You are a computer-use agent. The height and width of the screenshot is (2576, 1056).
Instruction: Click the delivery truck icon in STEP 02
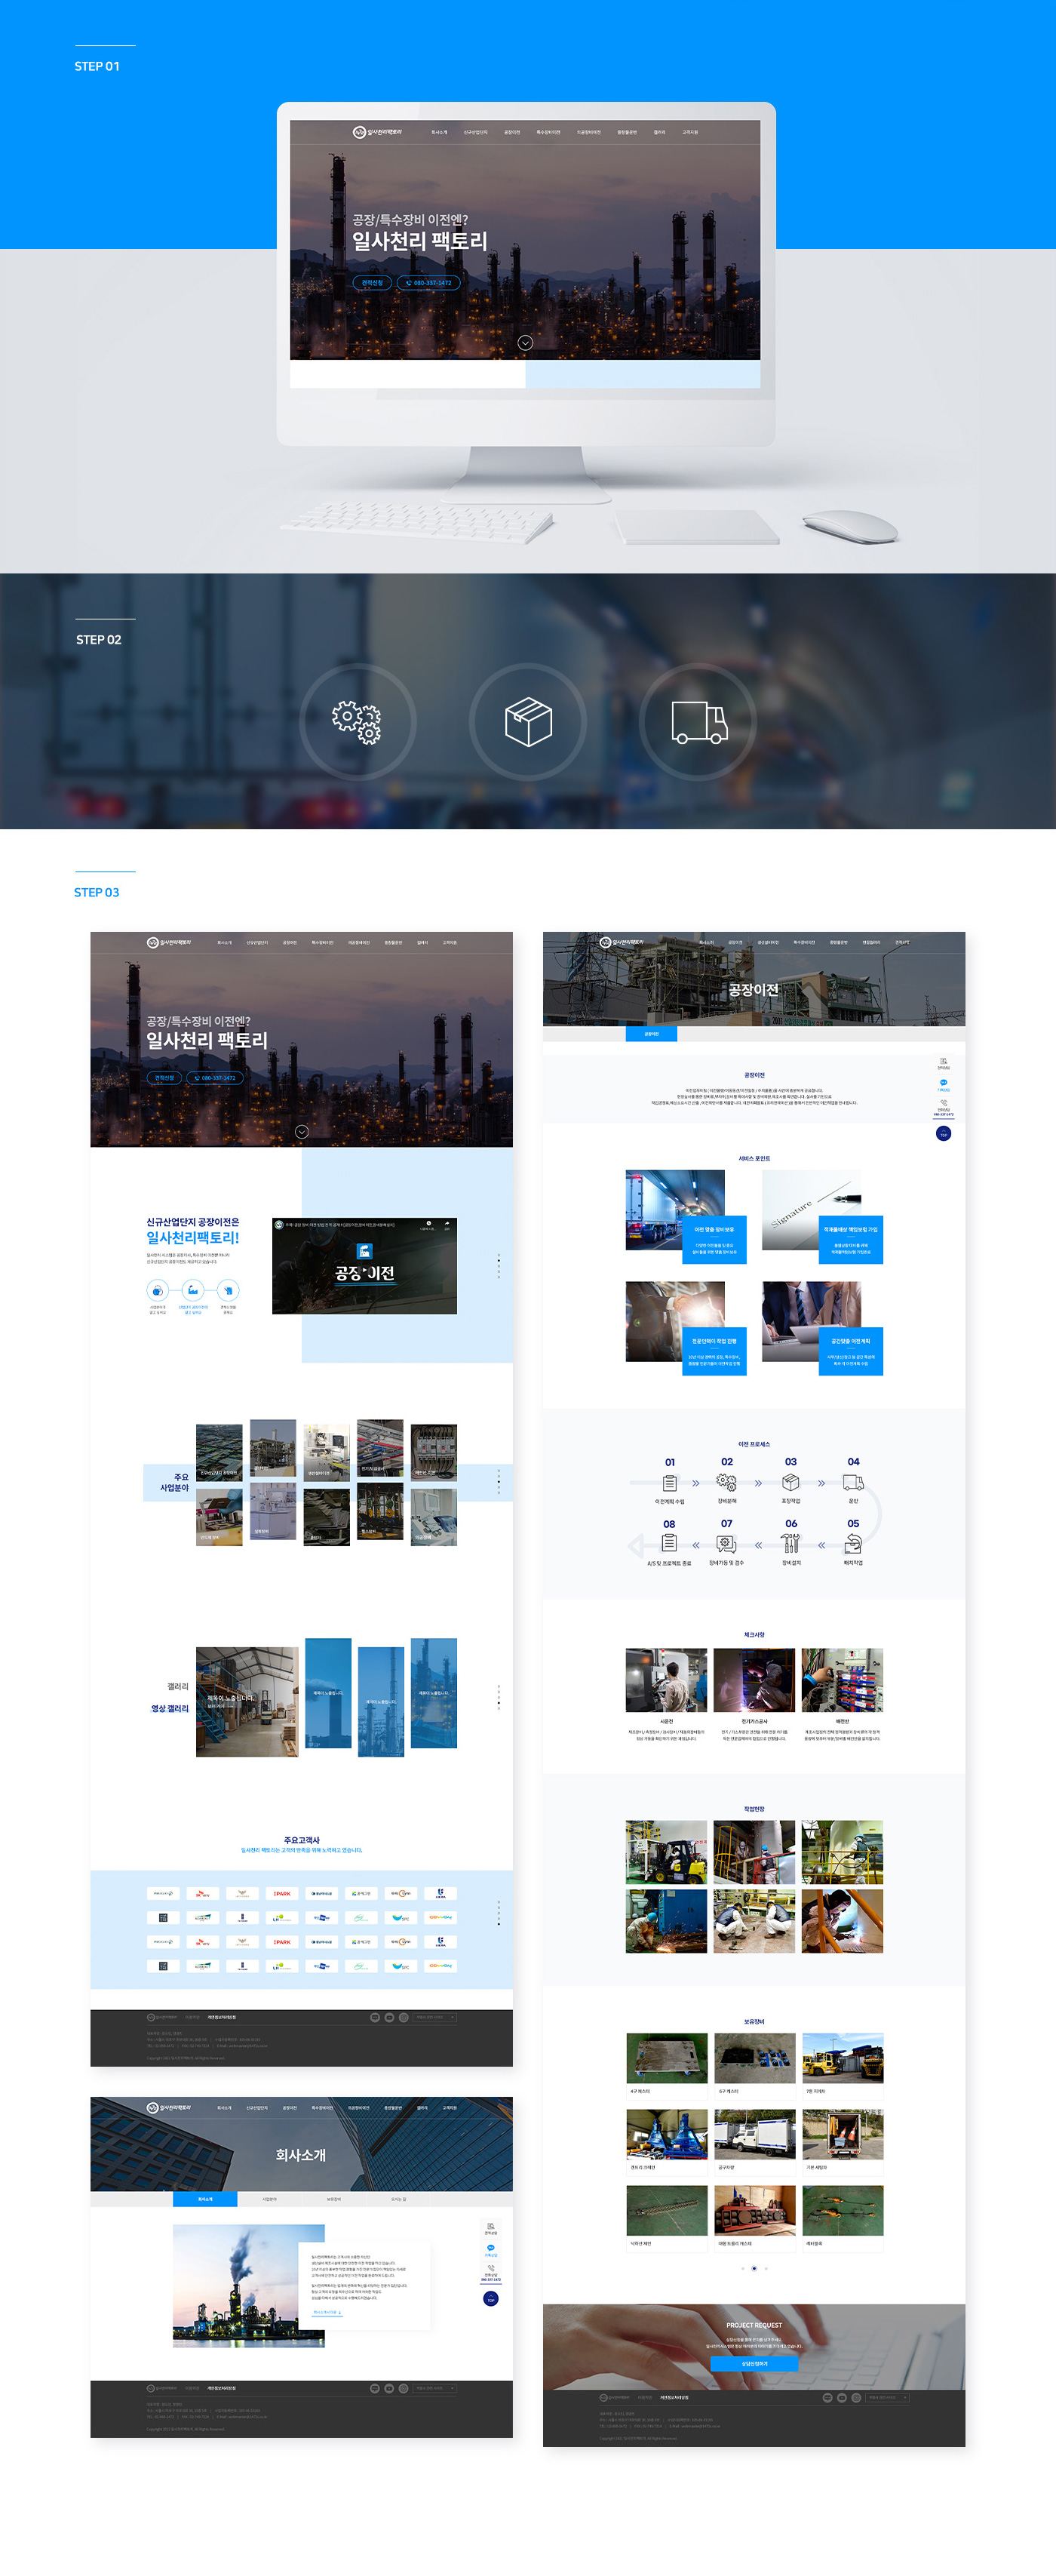click(699, 721)
